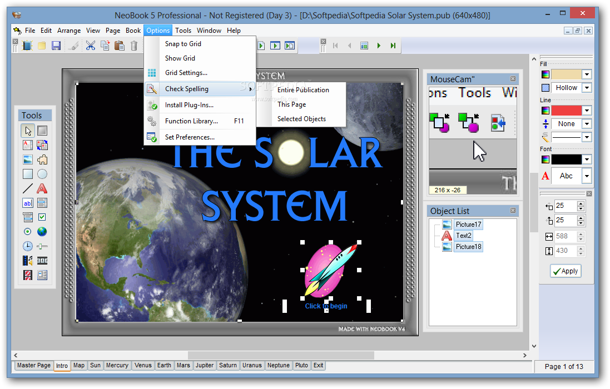Open Font color dropdown
The height and width of the screenshot is (389, 610).
point(587,159)
